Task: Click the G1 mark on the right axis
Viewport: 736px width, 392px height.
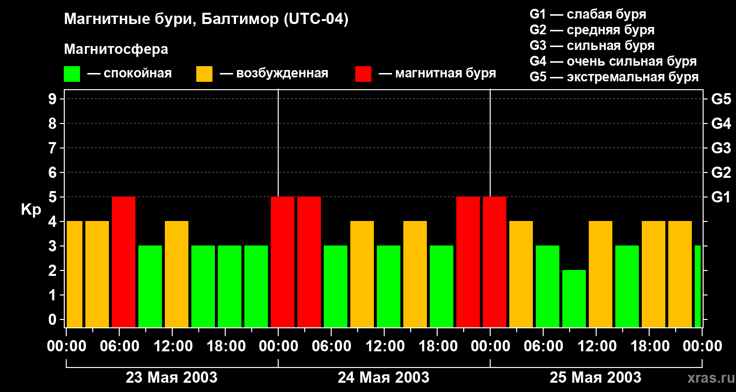Action: pyautogui.click(x=721, y=197)
